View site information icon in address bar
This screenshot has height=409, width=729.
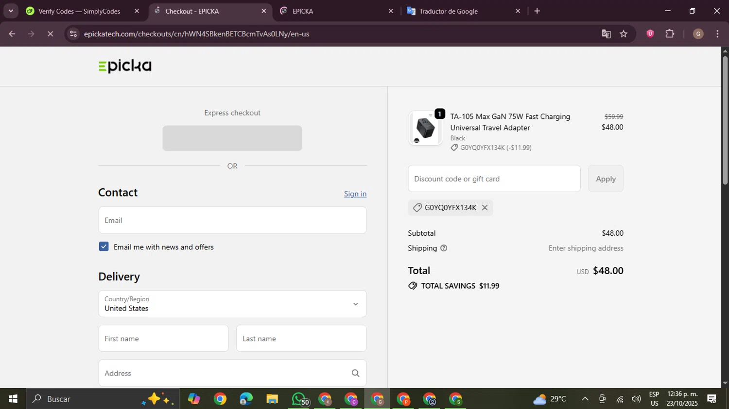73,34
